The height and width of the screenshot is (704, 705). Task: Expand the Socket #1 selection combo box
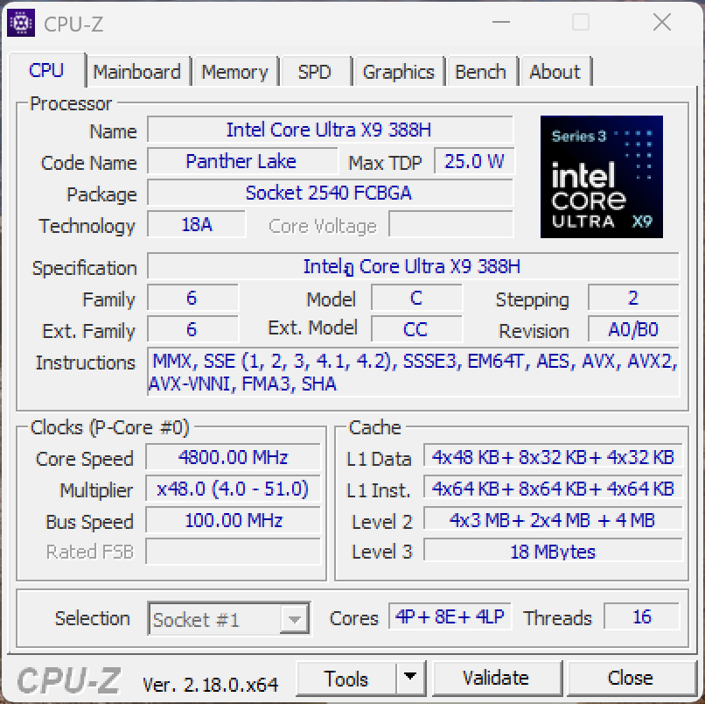[295, 620]
